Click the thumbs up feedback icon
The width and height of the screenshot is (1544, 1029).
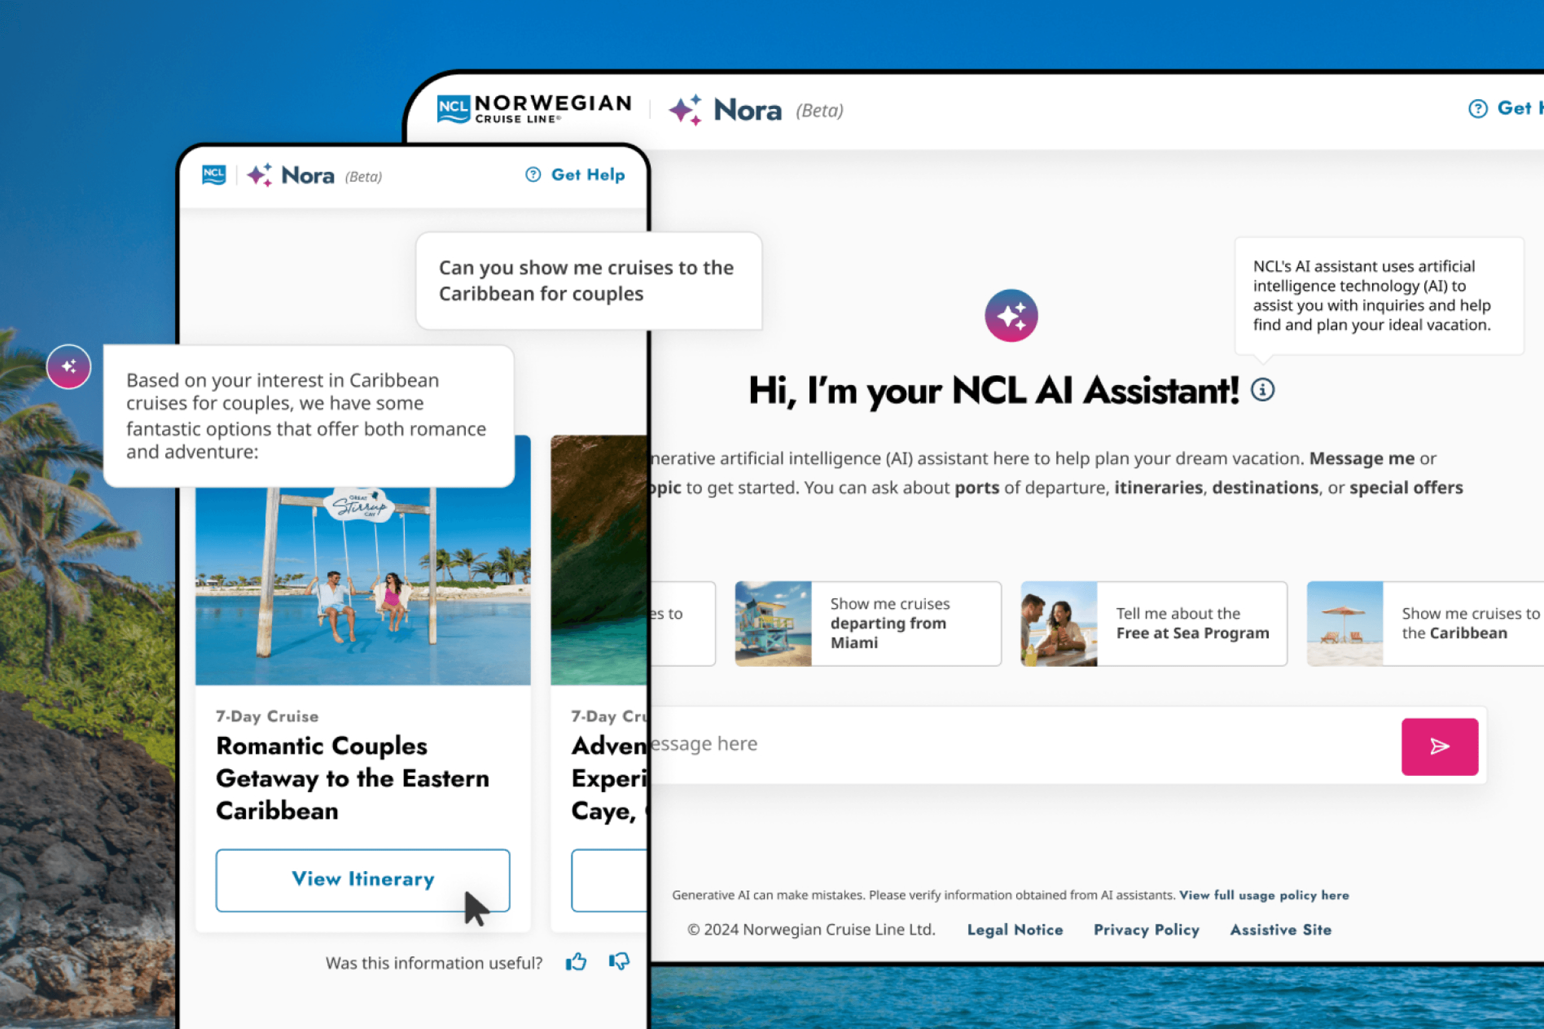(576, 962)
